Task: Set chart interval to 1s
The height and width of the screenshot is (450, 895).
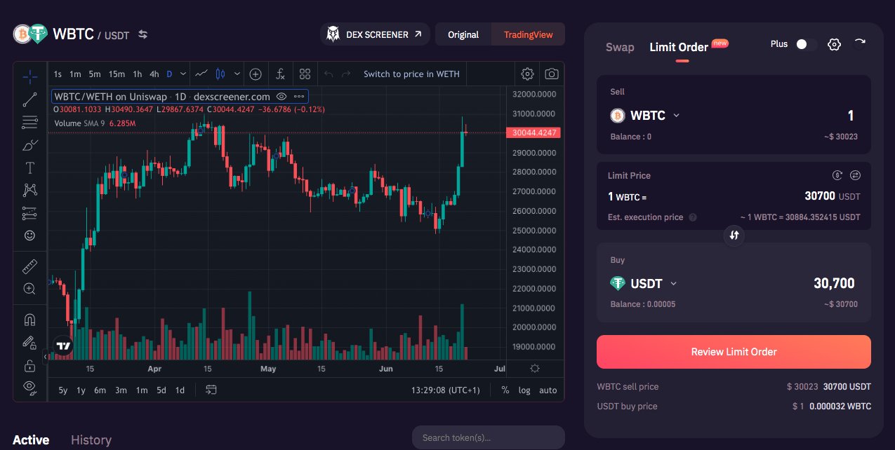Action: click(58, 74)
